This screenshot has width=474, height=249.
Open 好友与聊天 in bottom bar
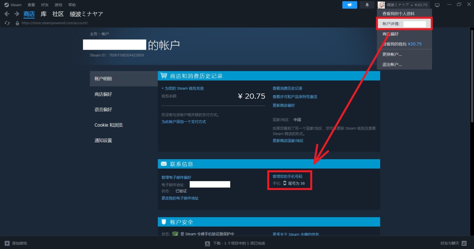[450, 243]
